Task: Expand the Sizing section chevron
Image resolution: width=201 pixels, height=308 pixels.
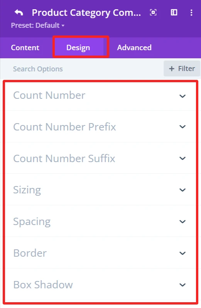Action: [x=182, y=190]
